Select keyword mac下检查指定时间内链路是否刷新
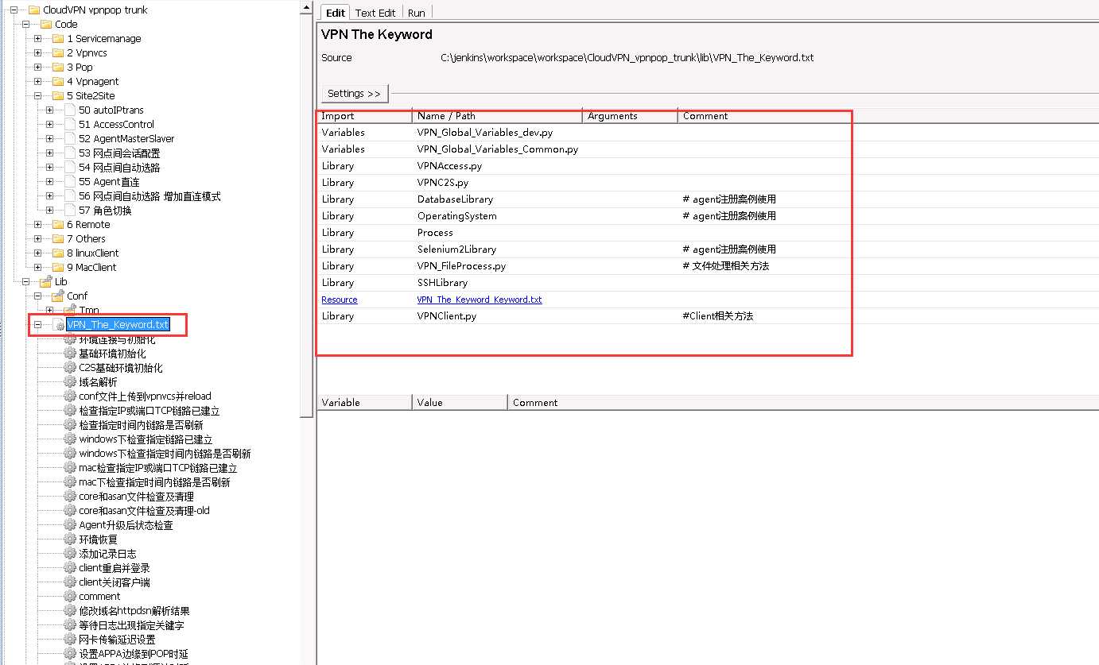The height and width of the screenshot is (665, 1099). pyautogui.click(x=154, y=482)
